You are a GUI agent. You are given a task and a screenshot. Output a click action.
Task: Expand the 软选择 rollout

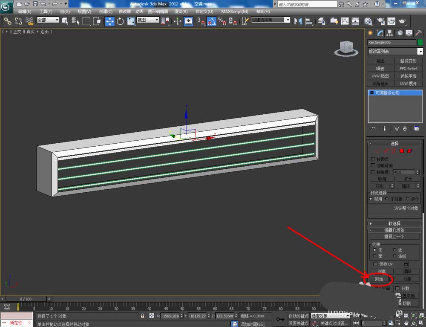coord(394,223)
